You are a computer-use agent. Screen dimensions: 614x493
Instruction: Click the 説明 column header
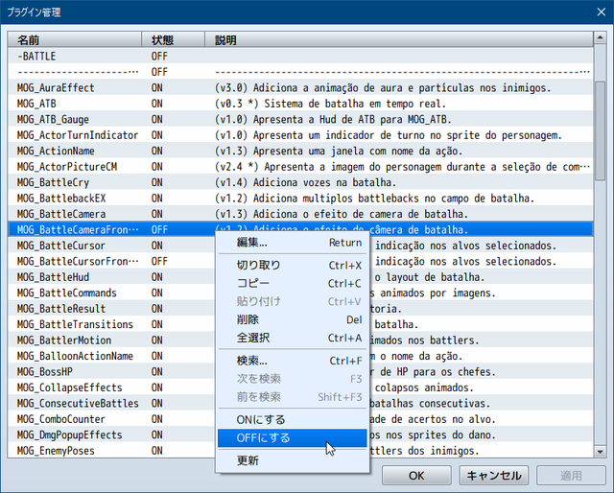coord(399,40)
